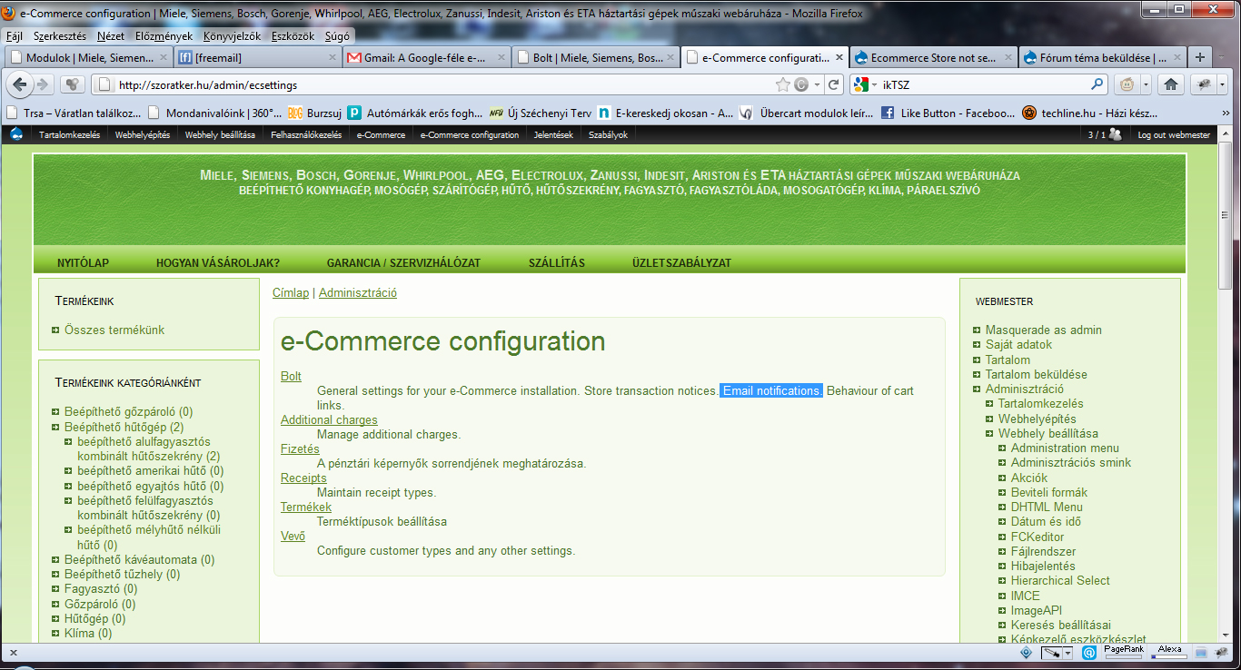Close the Gmail tab with its x

pyautogui.click(x=501, y=57)
